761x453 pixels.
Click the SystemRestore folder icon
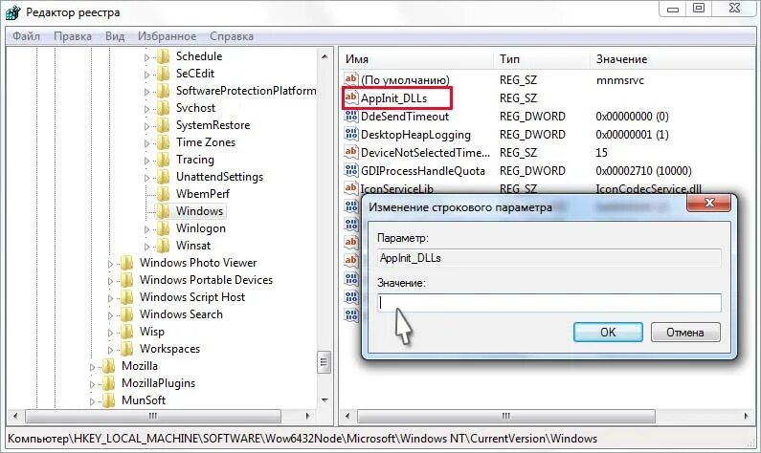click(164, 125)
